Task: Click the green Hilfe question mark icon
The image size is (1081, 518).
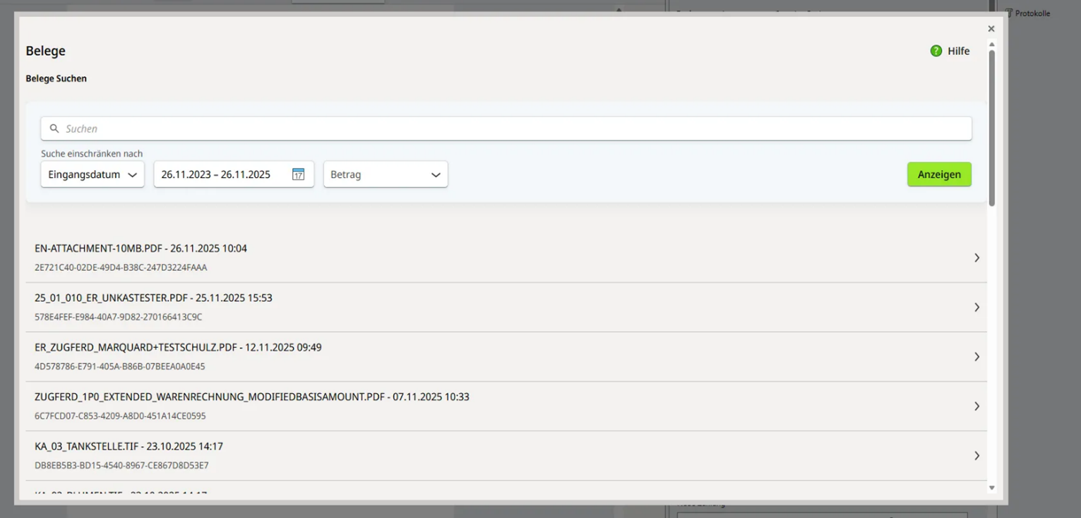Action: pos(936,51)
